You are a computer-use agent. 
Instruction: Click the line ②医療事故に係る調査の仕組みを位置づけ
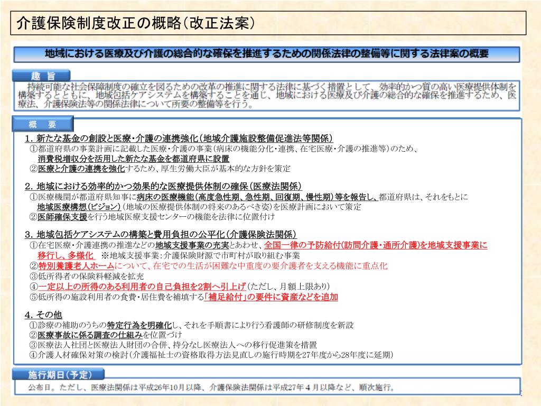106,335
